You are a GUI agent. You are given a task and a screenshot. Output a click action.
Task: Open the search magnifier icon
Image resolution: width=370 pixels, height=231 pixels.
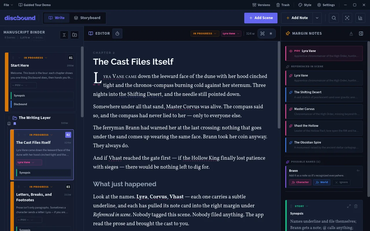334,18
